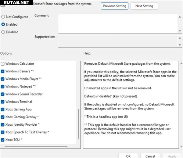Click the Apply button

point(172,156)
